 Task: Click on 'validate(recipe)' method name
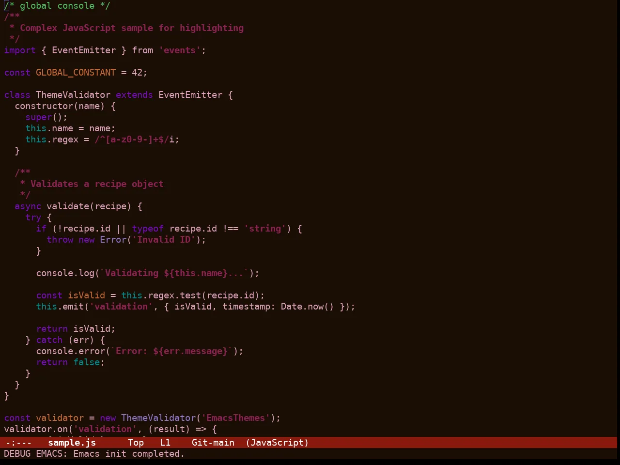coord(89,206)
